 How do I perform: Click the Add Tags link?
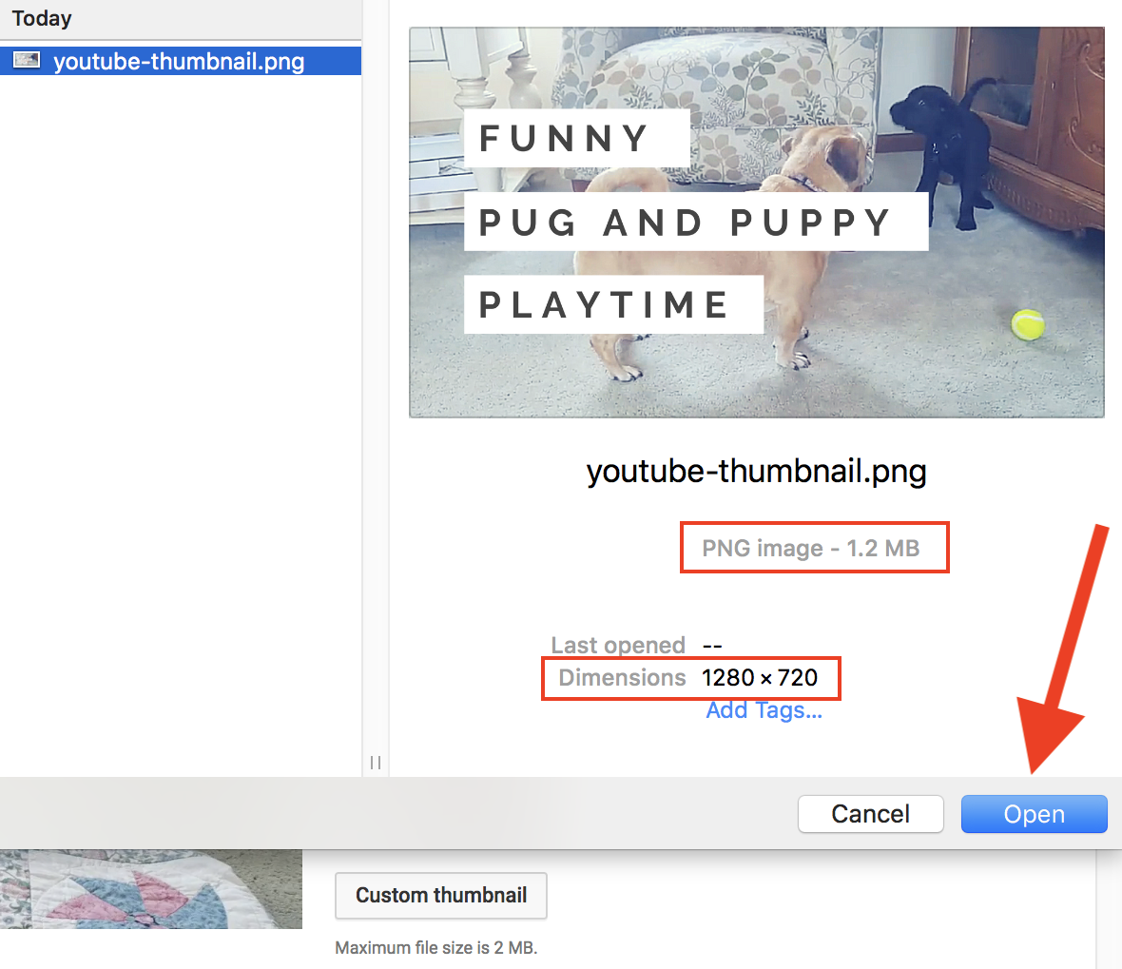(x=764, y=709)
